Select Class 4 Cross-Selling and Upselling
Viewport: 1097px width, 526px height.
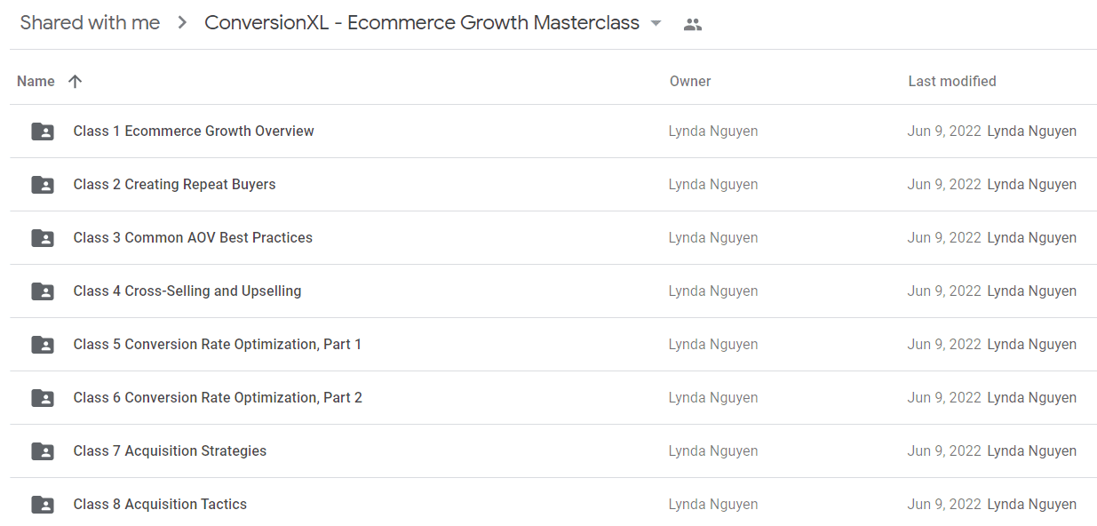click(187, 291)
